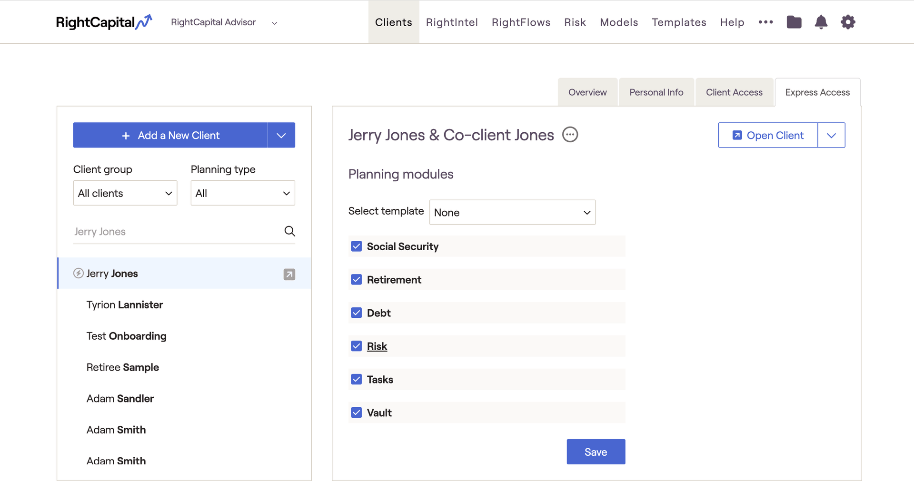This screenshot has width=914, height=481.
Task: Toggle the Vault checkbox
Action: (x=357, y=412)
